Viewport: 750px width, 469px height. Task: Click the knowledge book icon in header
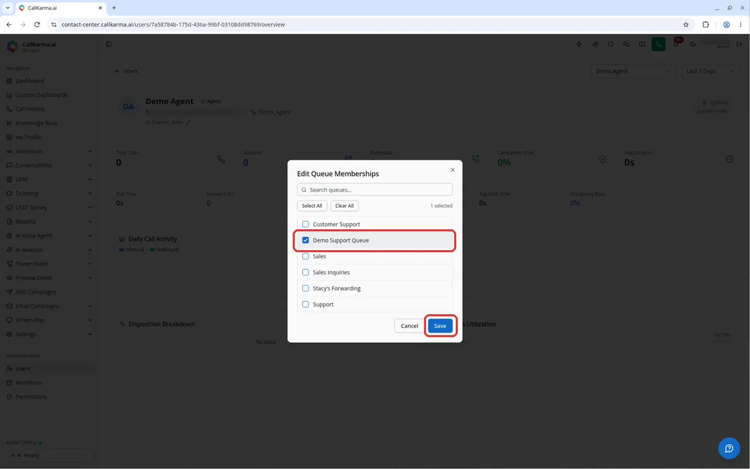pyautogui.click(x=642, y=44)
